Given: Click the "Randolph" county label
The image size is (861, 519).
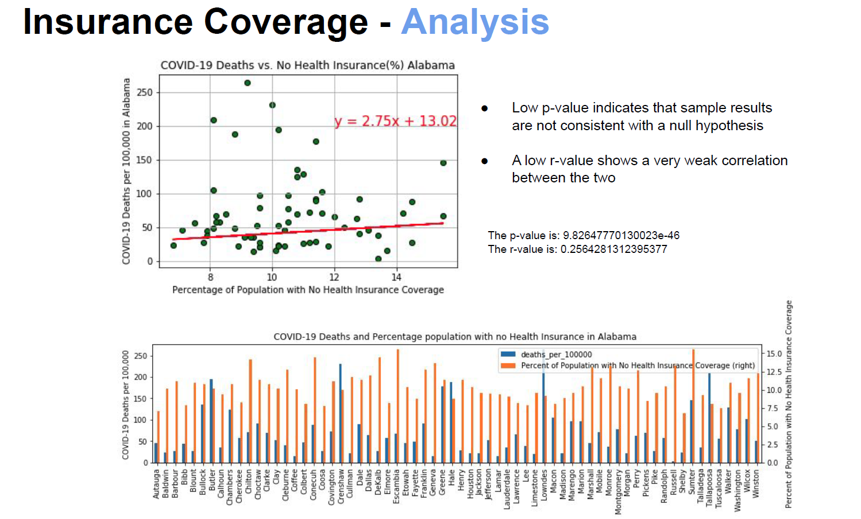Looking at the screenshot, I should (x=663, y=486).
